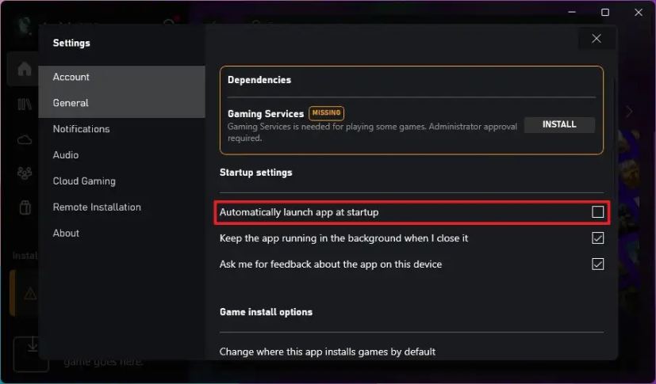
Task: Select the Audio settings section
Action: click(x=66, y=155)
